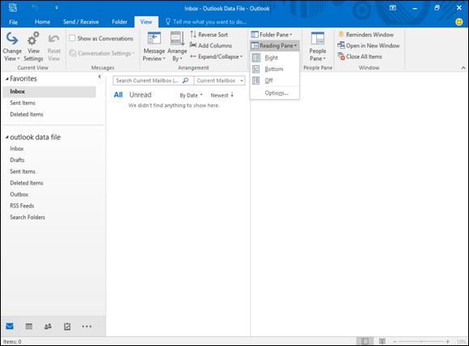Open Tasks from the navigation bar
Screen dimensions: 469x346
[x=67, y=327]
